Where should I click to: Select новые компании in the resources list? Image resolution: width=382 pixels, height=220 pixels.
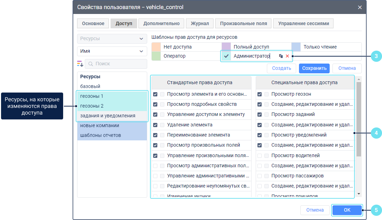click(100, 125)
